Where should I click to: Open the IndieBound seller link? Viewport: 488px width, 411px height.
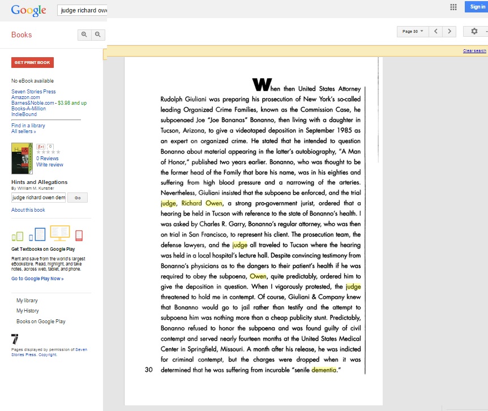(24, 114)
